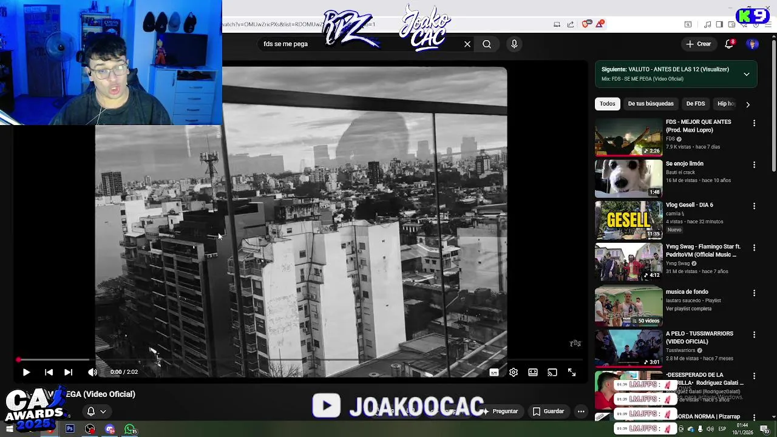
Task: Open WhatsApp from taskbar
Action: point(130,429)
